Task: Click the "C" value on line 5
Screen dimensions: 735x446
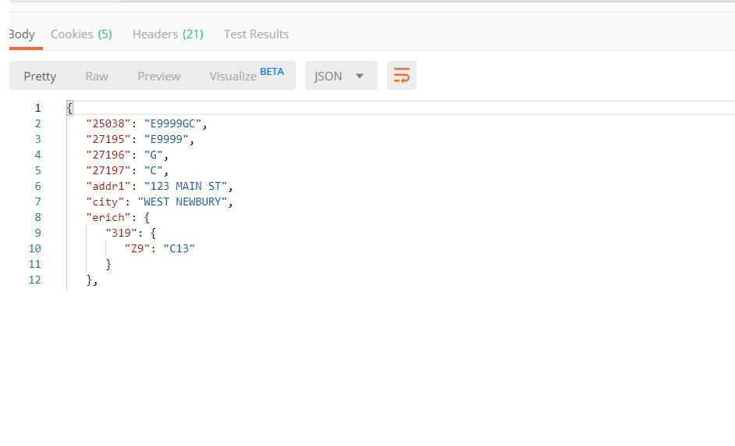Action: (x=153, y=170)
